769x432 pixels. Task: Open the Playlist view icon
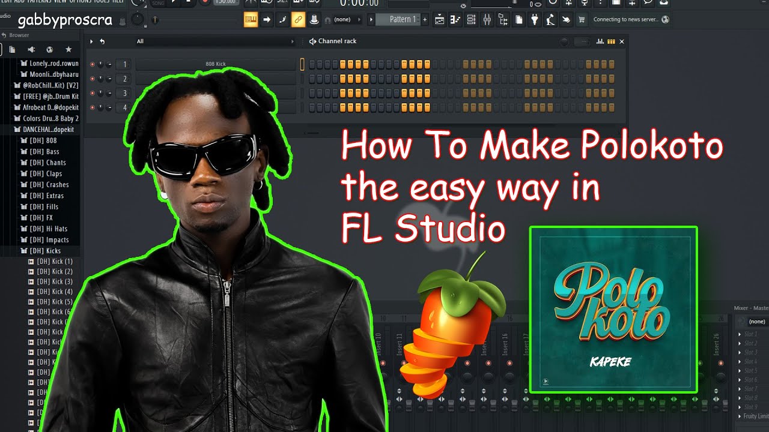click(x=440, y=20)
